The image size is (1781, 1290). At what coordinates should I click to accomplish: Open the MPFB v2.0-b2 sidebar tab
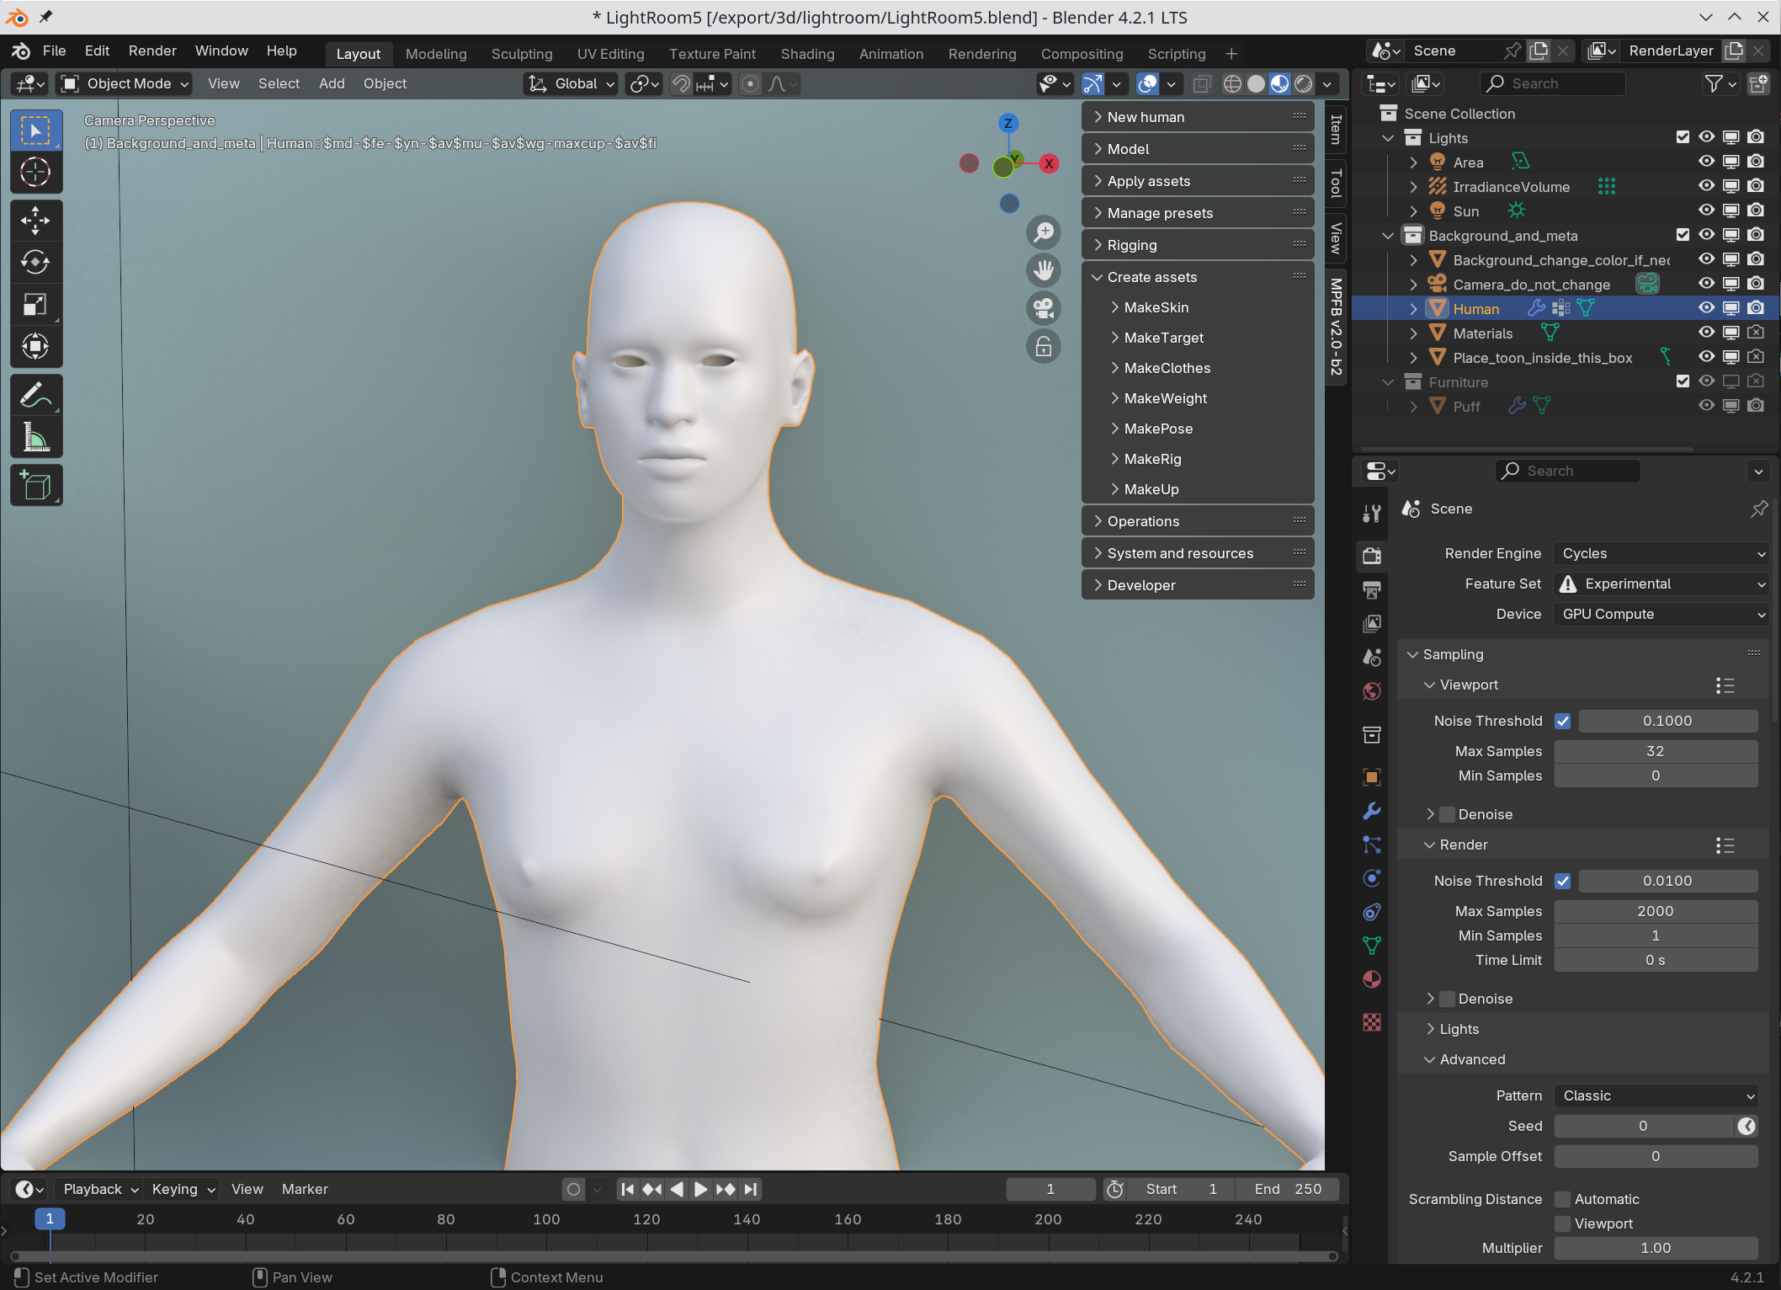coord(1336,327)
